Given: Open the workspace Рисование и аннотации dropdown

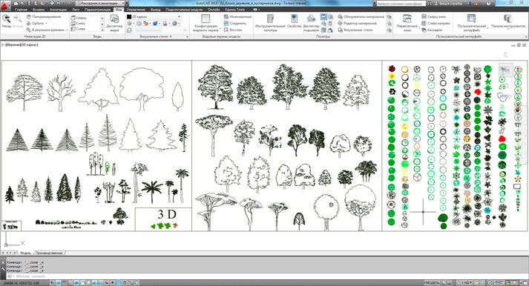Looking at the screenshot, I should [x=101, y=3].
